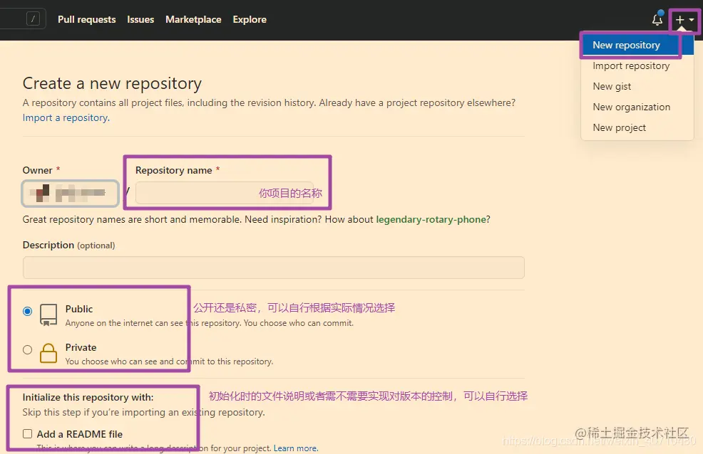703x454 pixels.
Task: Choose New repository from dropdown menu
Action: point(637,45)
